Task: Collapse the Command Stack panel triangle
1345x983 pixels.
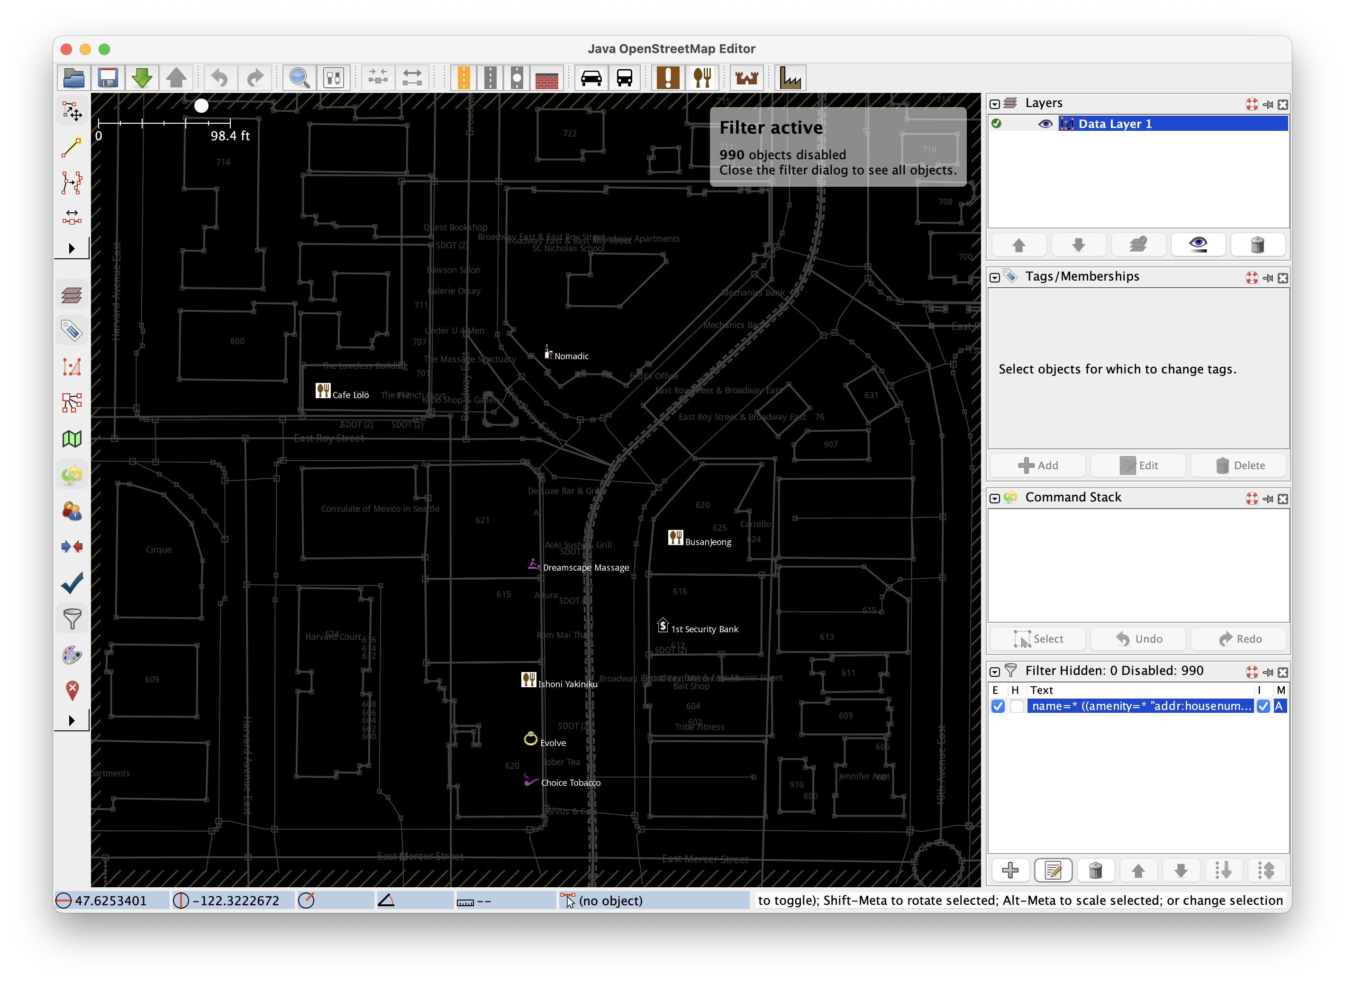Action: click(995, 499)
